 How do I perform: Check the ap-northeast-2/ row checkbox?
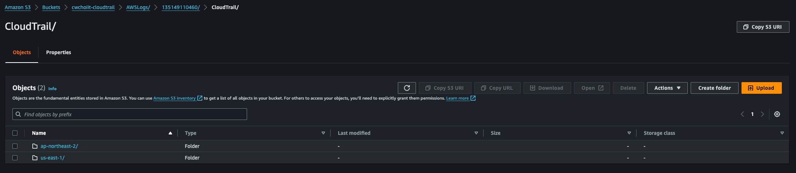click(15, 146)
